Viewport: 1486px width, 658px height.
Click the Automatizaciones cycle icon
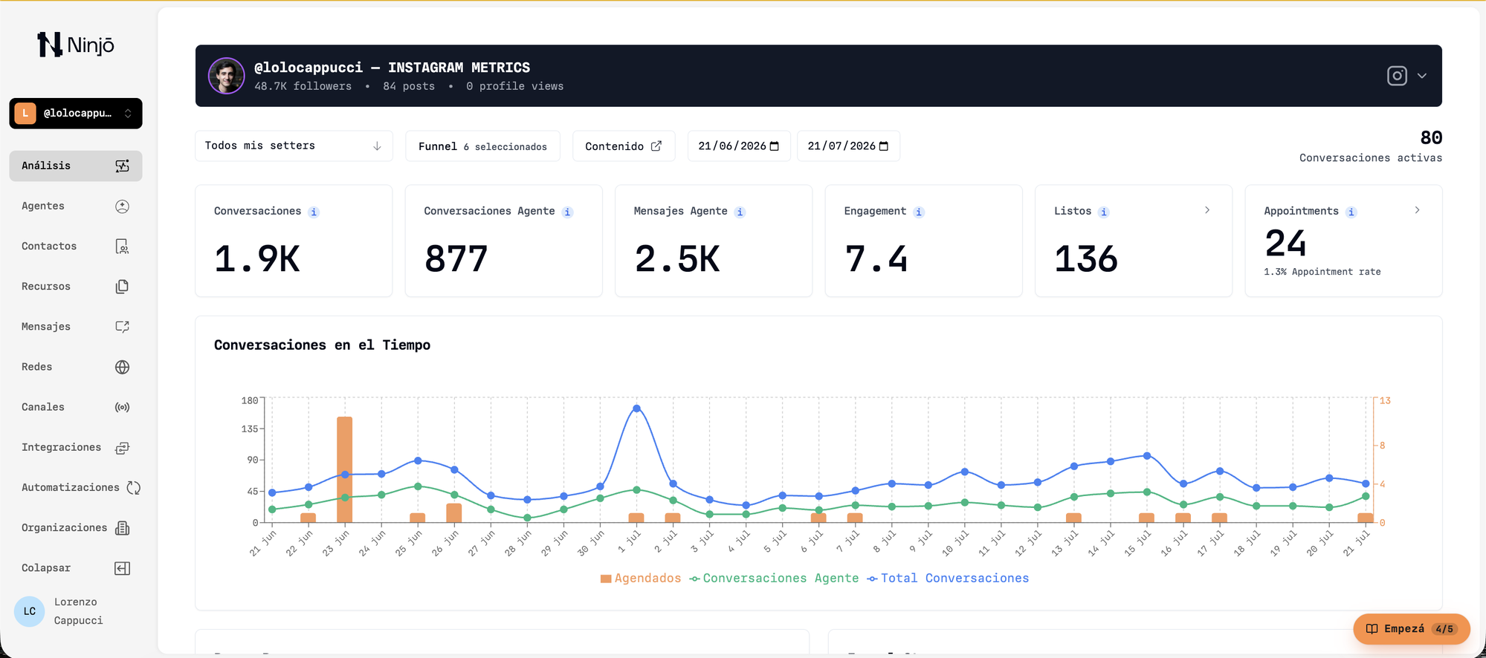tap(133, 487)
